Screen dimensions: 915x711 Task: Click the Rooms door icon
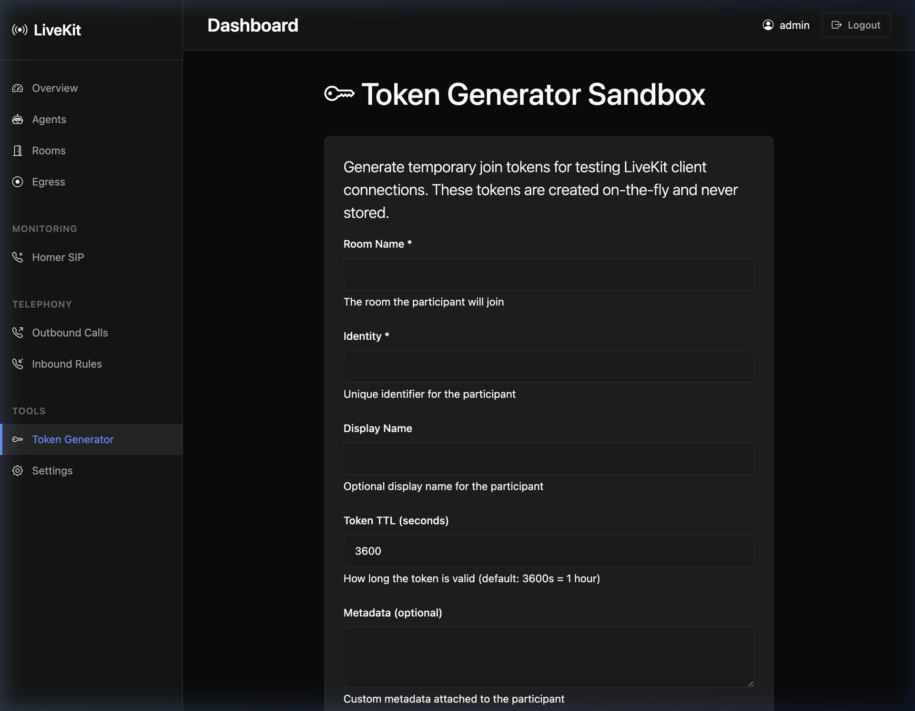coord(18,151)
